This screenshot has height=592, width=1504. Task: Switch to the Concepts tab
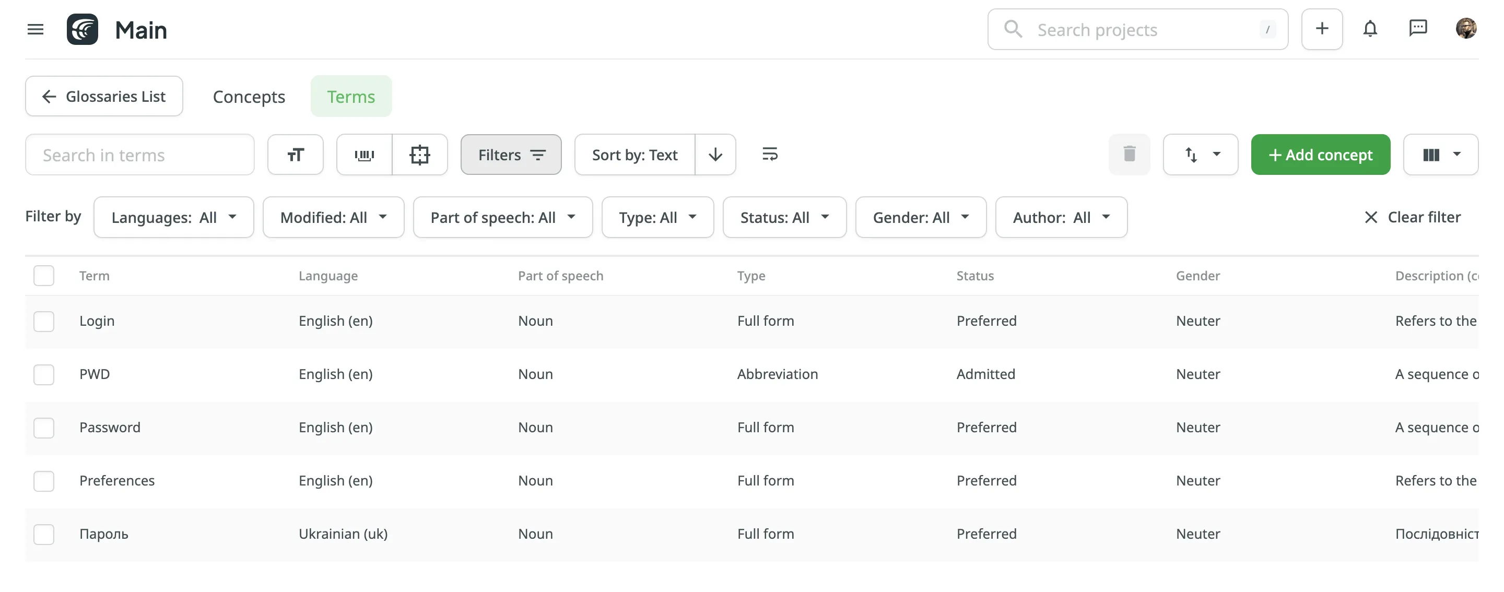click(x=249, y=97)
